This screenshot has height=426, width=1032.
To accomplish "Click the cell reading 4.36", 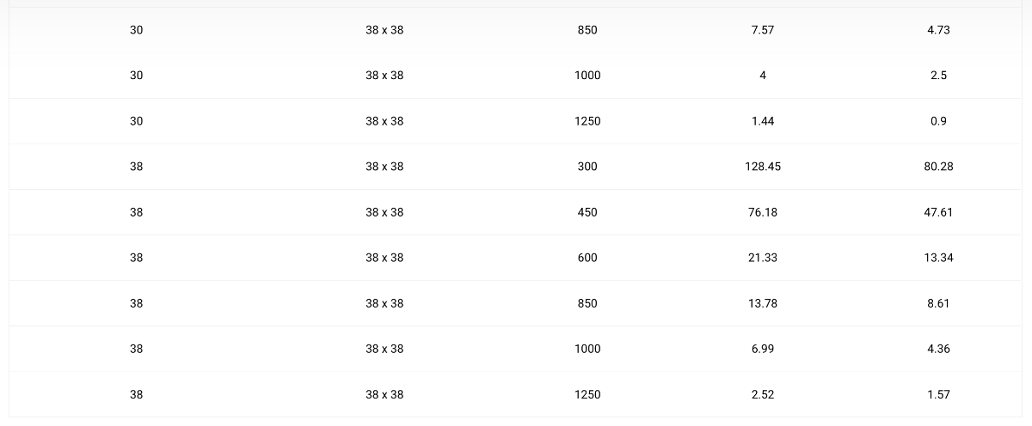I will pyautogui.click(x=938, y=349).
